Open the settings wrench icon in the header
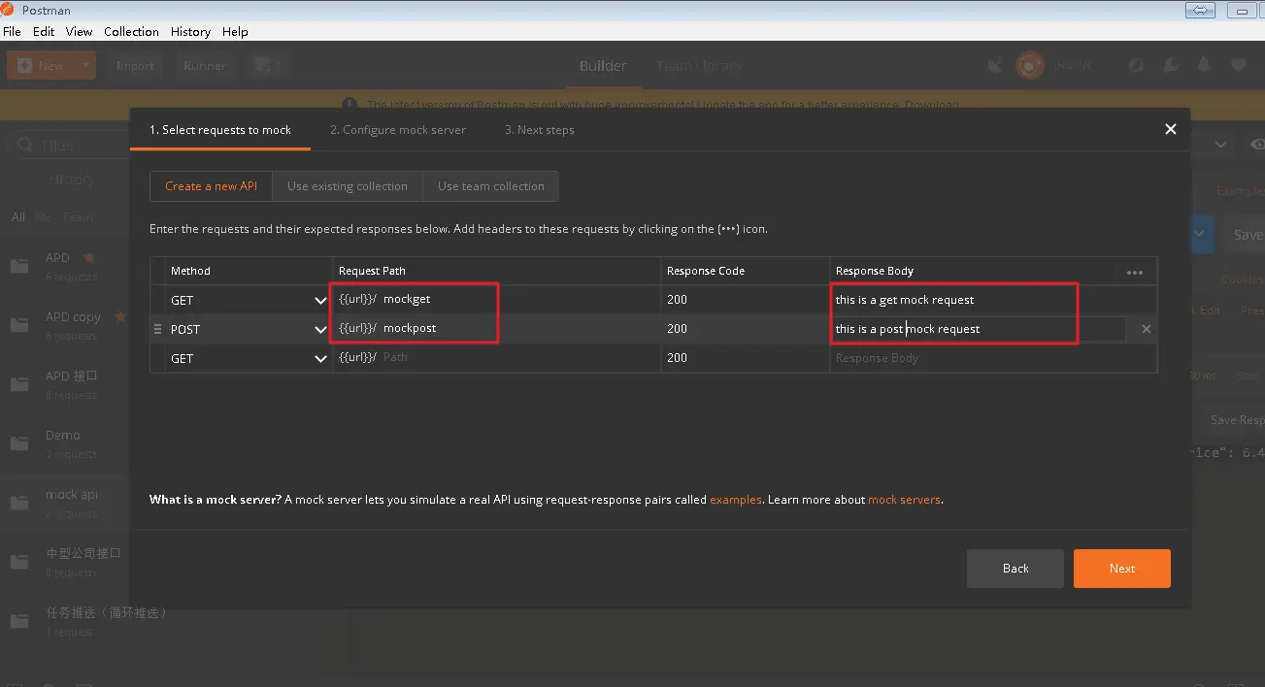The width and height of the screenshot is (1265, 687). [1171, 66]
